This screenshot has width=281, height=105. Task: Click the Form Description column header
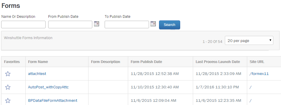pyautogui.click(x=106, y=62)
